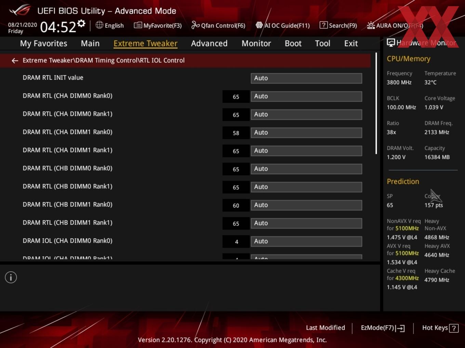Click the Cooler 157 pts prediction
This screenshot has height=348, width=465.
point(434,205)
